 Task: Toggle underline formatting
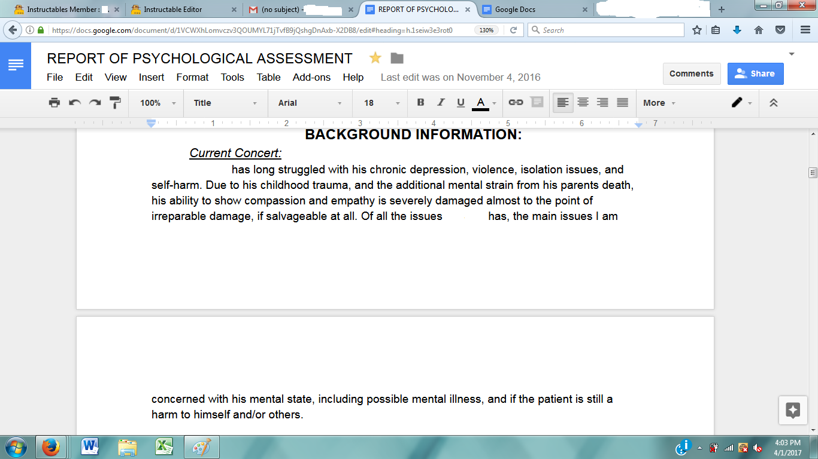pos(460,103)
